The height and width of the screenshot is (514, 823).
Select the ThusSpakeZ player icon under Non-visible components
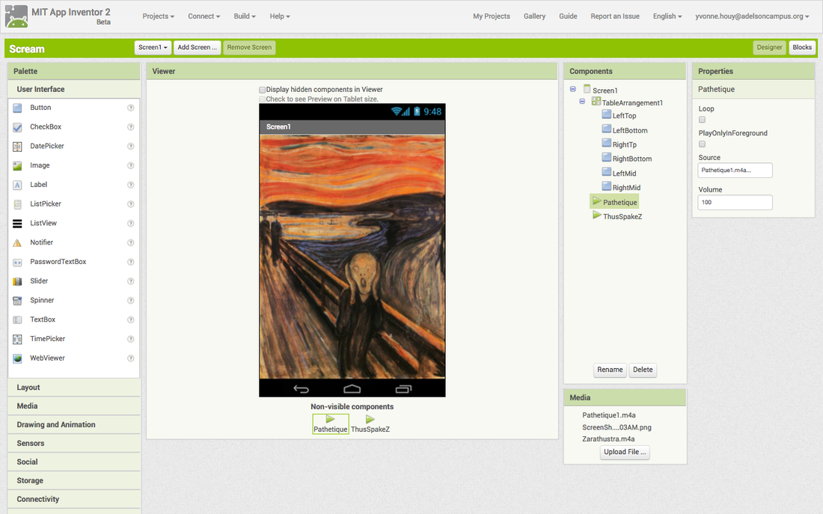click(x=370, y=419)
